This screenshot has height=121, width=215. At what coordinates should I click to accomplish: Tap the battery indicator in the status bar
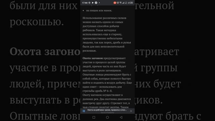coord(131,3)
